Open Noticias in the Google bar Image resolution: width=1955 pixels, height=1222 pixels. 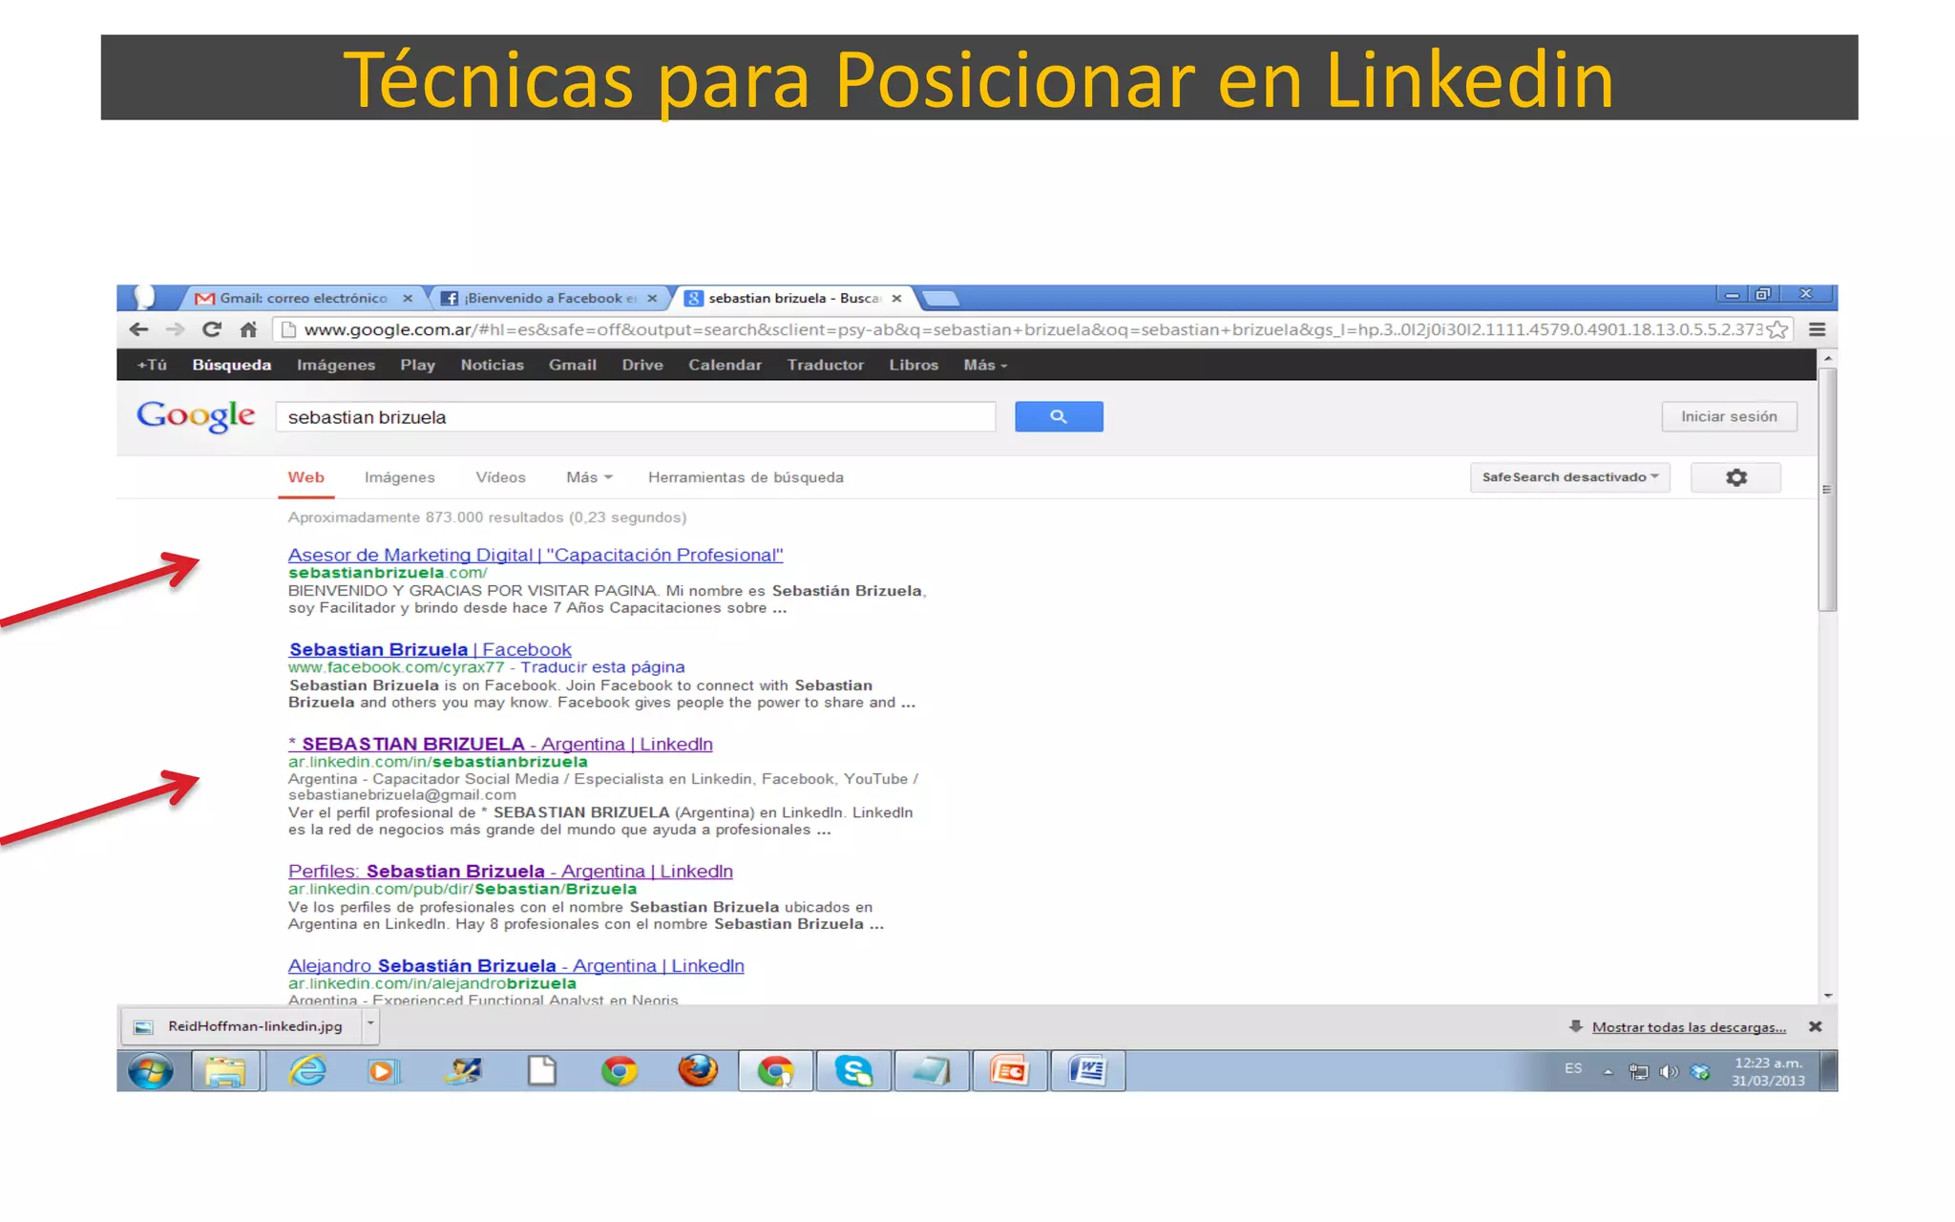(x=492, y=365)
